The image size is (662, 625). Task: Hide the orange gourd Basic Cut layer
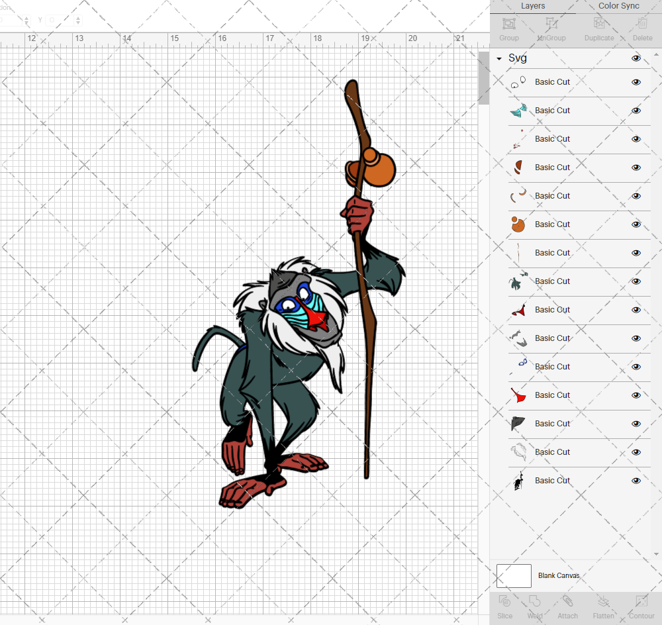pos(636,224)
